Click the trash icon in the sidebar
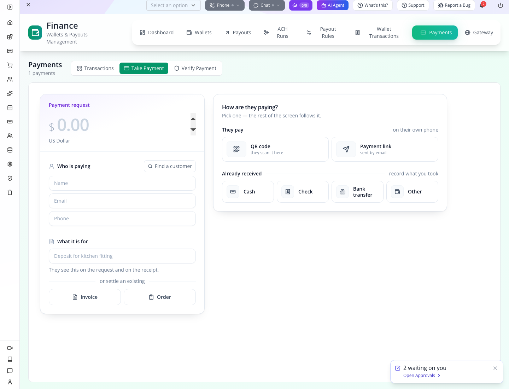This screenshot has width=509, height=389. coord(10,192)
